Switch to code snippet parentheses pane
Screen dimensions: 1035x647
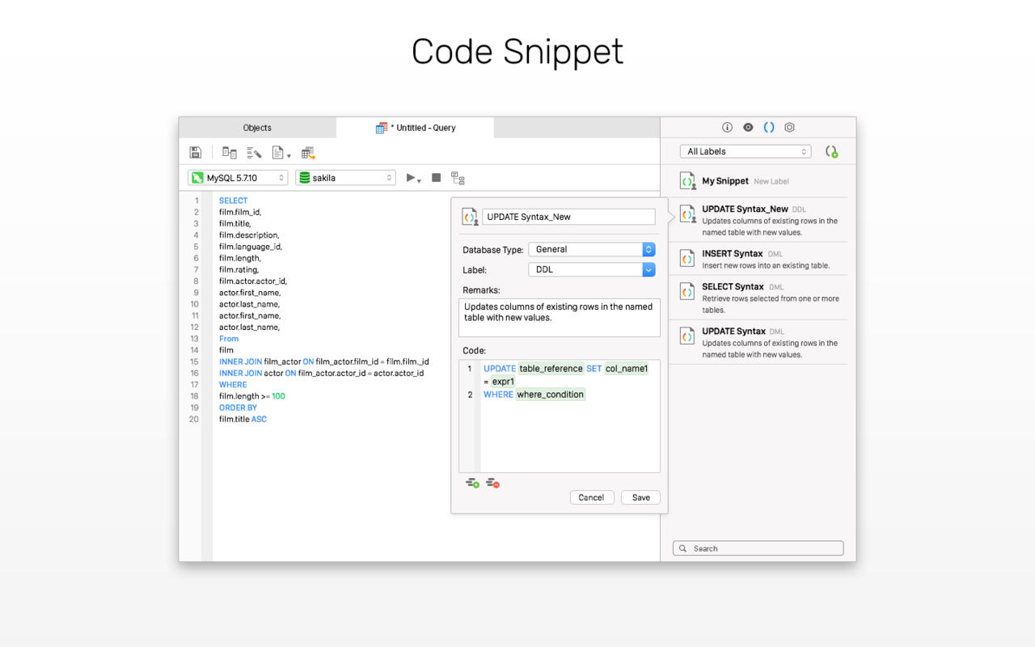(769, 128)
